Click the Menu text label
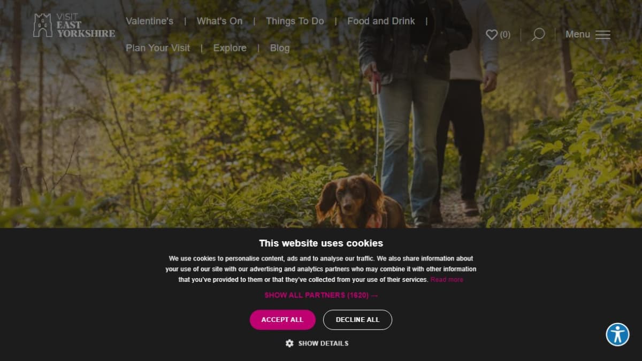The image size is (642, 361). click(578, 34)
